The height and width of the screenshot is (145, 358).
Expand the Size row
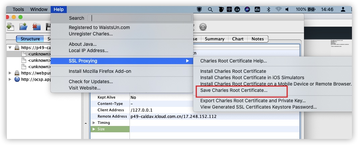(x=94, y=129)
